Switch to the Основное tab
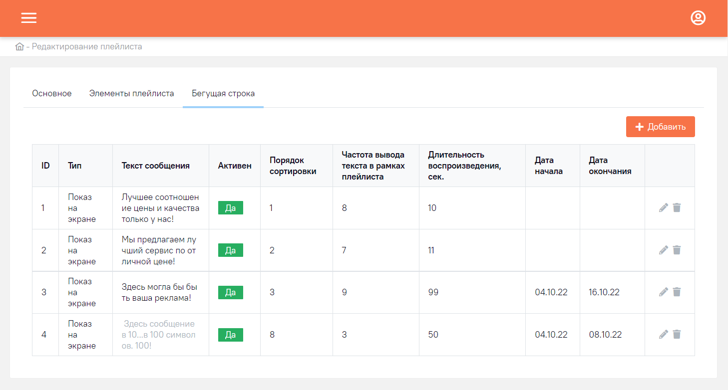This screenshot has height=390, width=728. click(52, 93)
